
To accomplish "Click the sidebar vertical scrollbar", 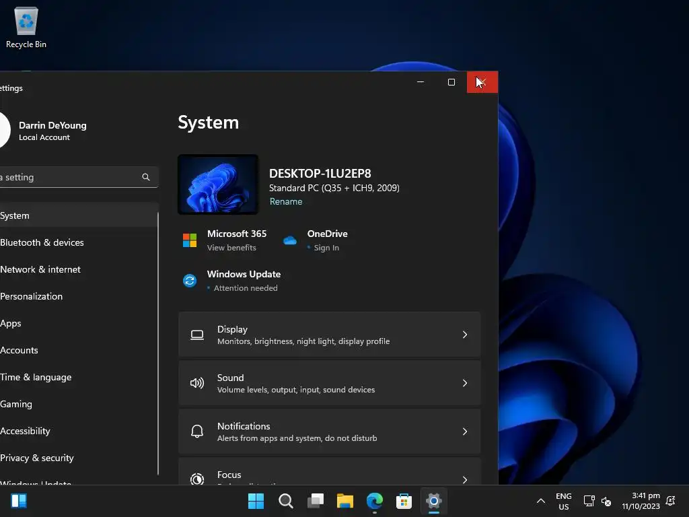I will [157, 343].
